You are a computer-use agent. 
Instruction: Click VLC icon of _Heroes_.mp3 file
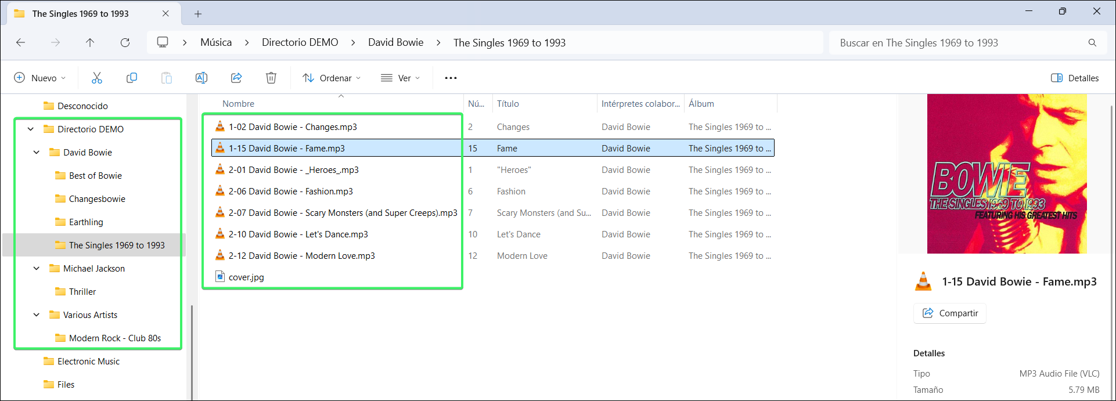(220, 169)
